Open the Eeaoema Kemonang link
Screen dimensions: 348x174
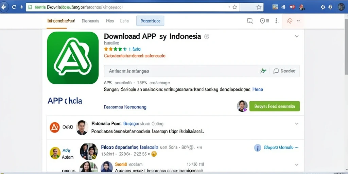(x=125, y=107)
